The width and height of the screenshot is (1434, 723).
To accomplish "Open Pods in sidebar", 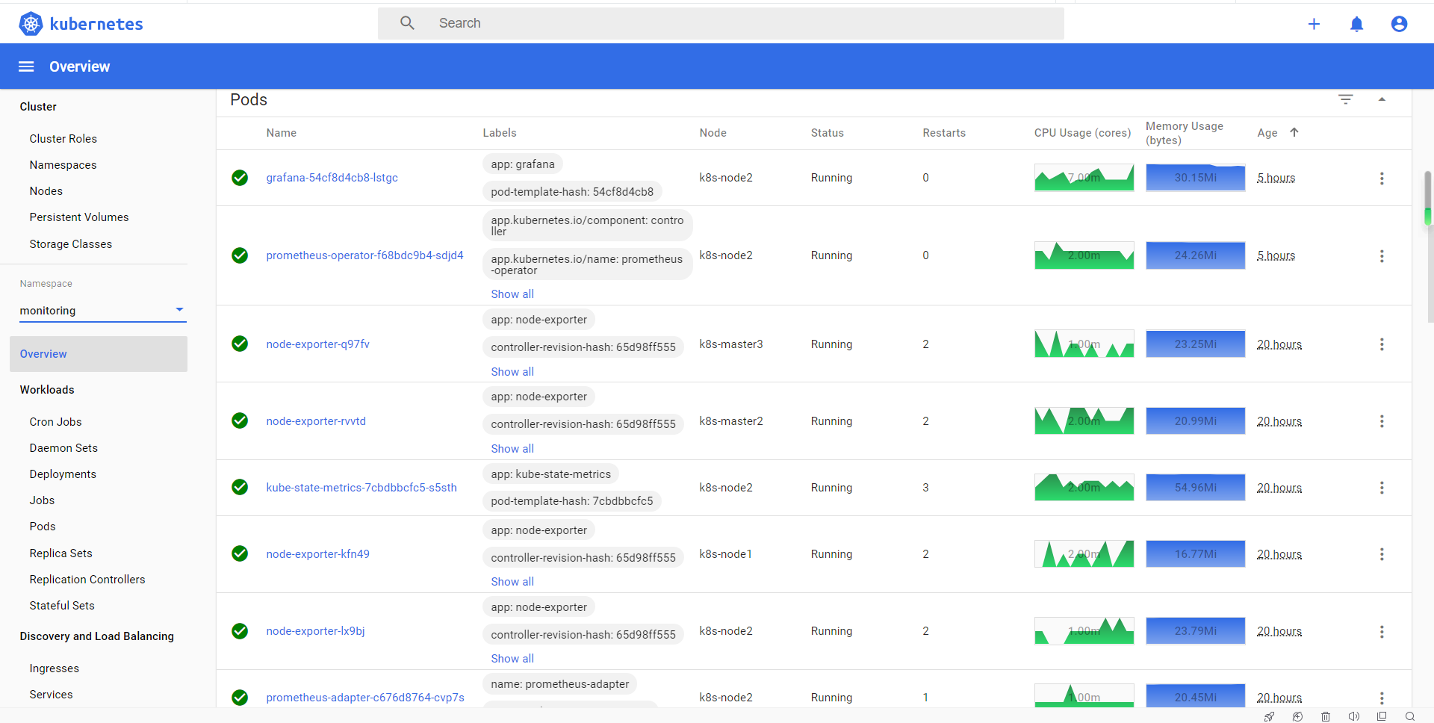I will coord(43,527).
